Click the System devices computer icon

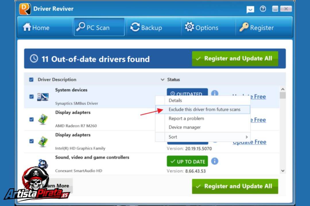43,97
